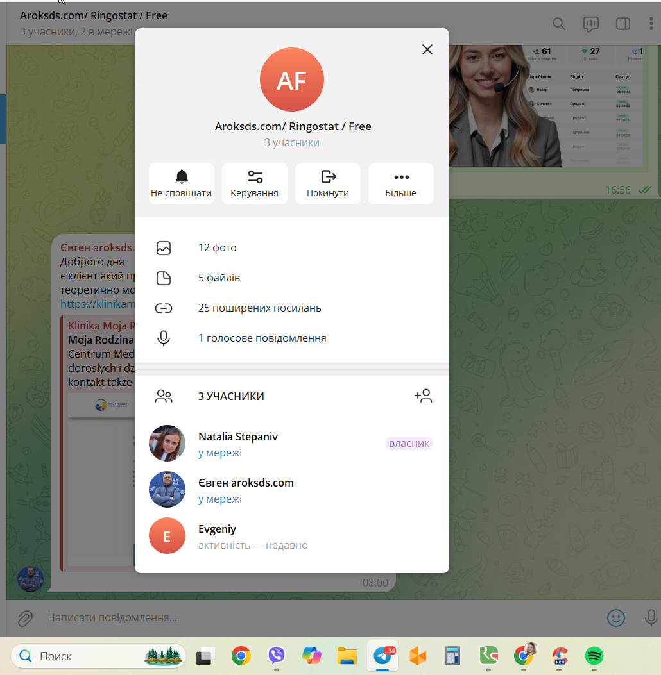Click the photos gallery icon
The height and width of the screenshot is (675, 661).
click(164, 248)
